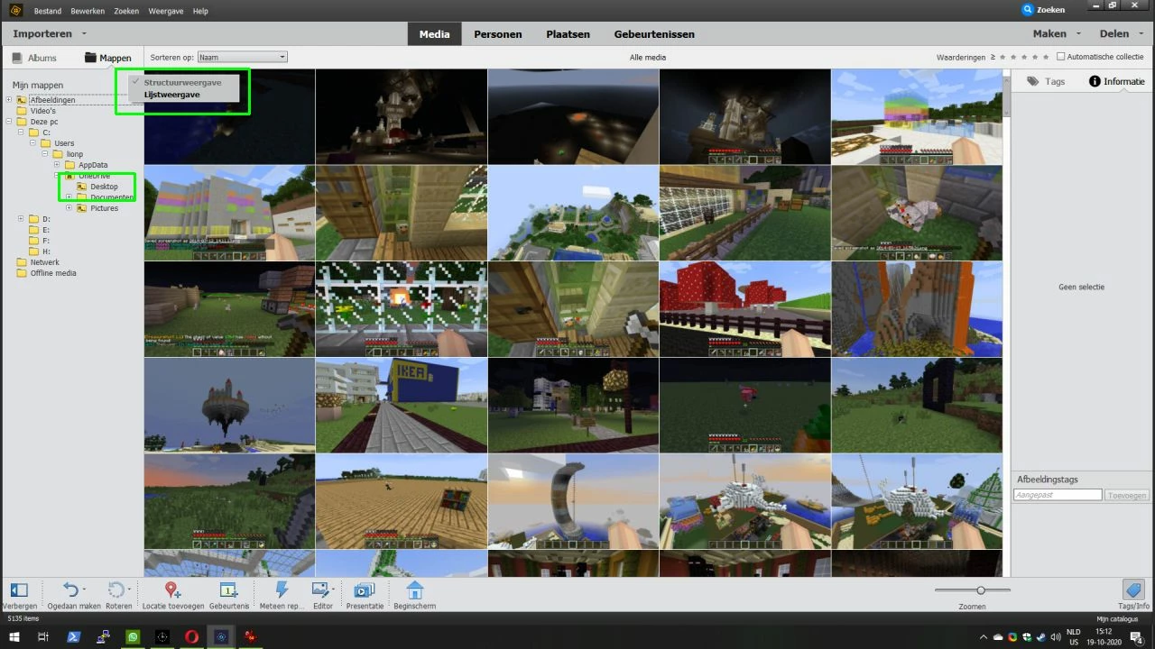Switch to the Gebeurtenissen tab
Image resolution: width=1155 pixels, height=649 pixels.
tap(654, 34)
